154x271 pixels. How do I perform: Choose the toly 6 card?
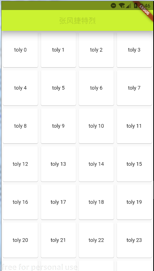coord(96,88)
